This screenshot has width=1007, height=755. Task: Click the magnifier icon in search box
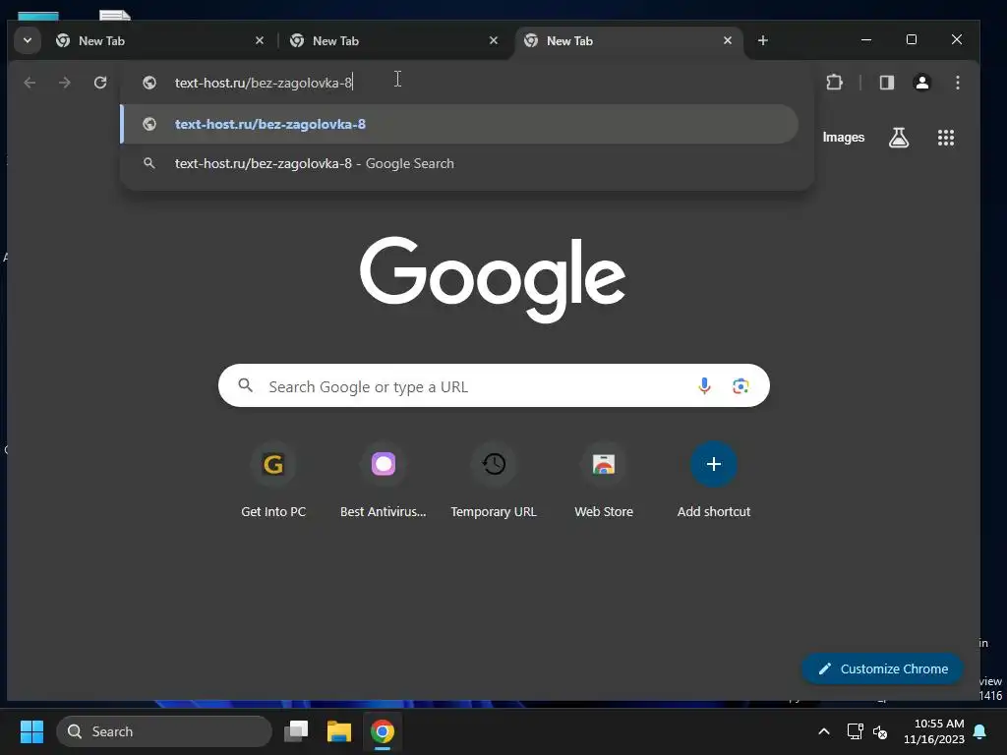[245, 385]
